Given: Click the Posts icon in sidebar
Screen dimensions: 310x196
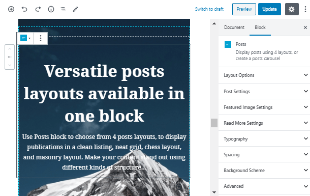Looking at the screenshot, I should coord(228,44).
